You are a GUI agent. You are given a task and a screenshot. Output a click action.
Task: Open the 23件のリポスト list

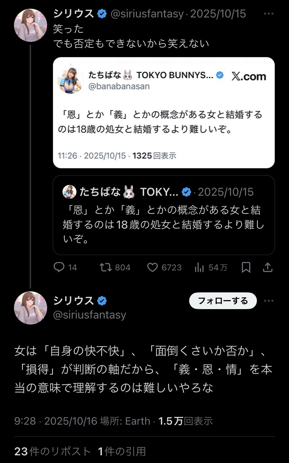52,451
